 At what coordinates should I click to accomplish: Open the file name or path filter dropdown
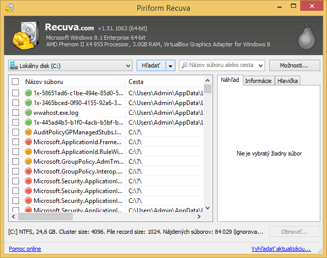click(260, 65)
